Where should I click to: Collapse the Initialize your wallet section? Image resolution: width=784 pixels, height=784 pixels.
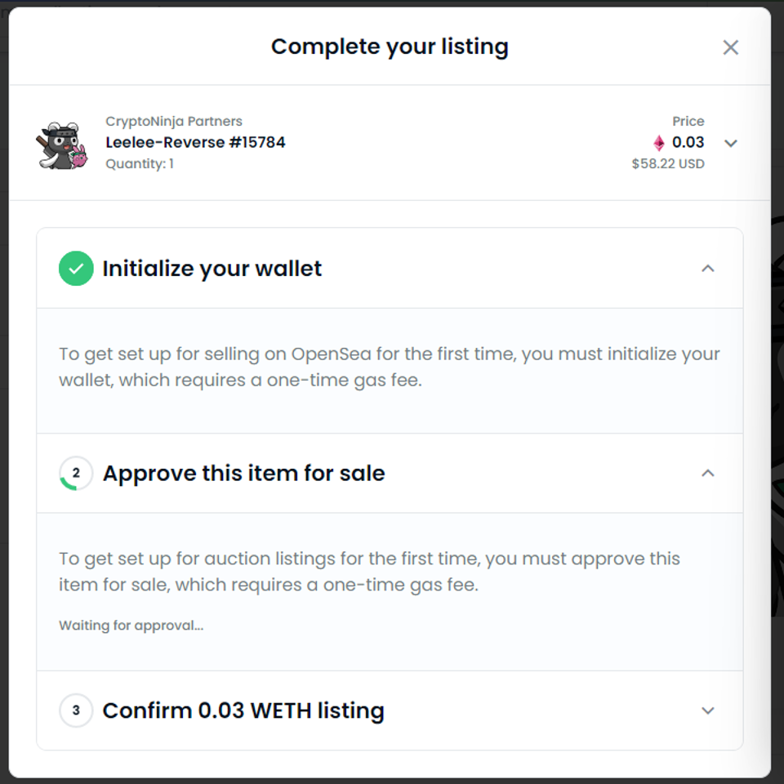click(707, 269)
